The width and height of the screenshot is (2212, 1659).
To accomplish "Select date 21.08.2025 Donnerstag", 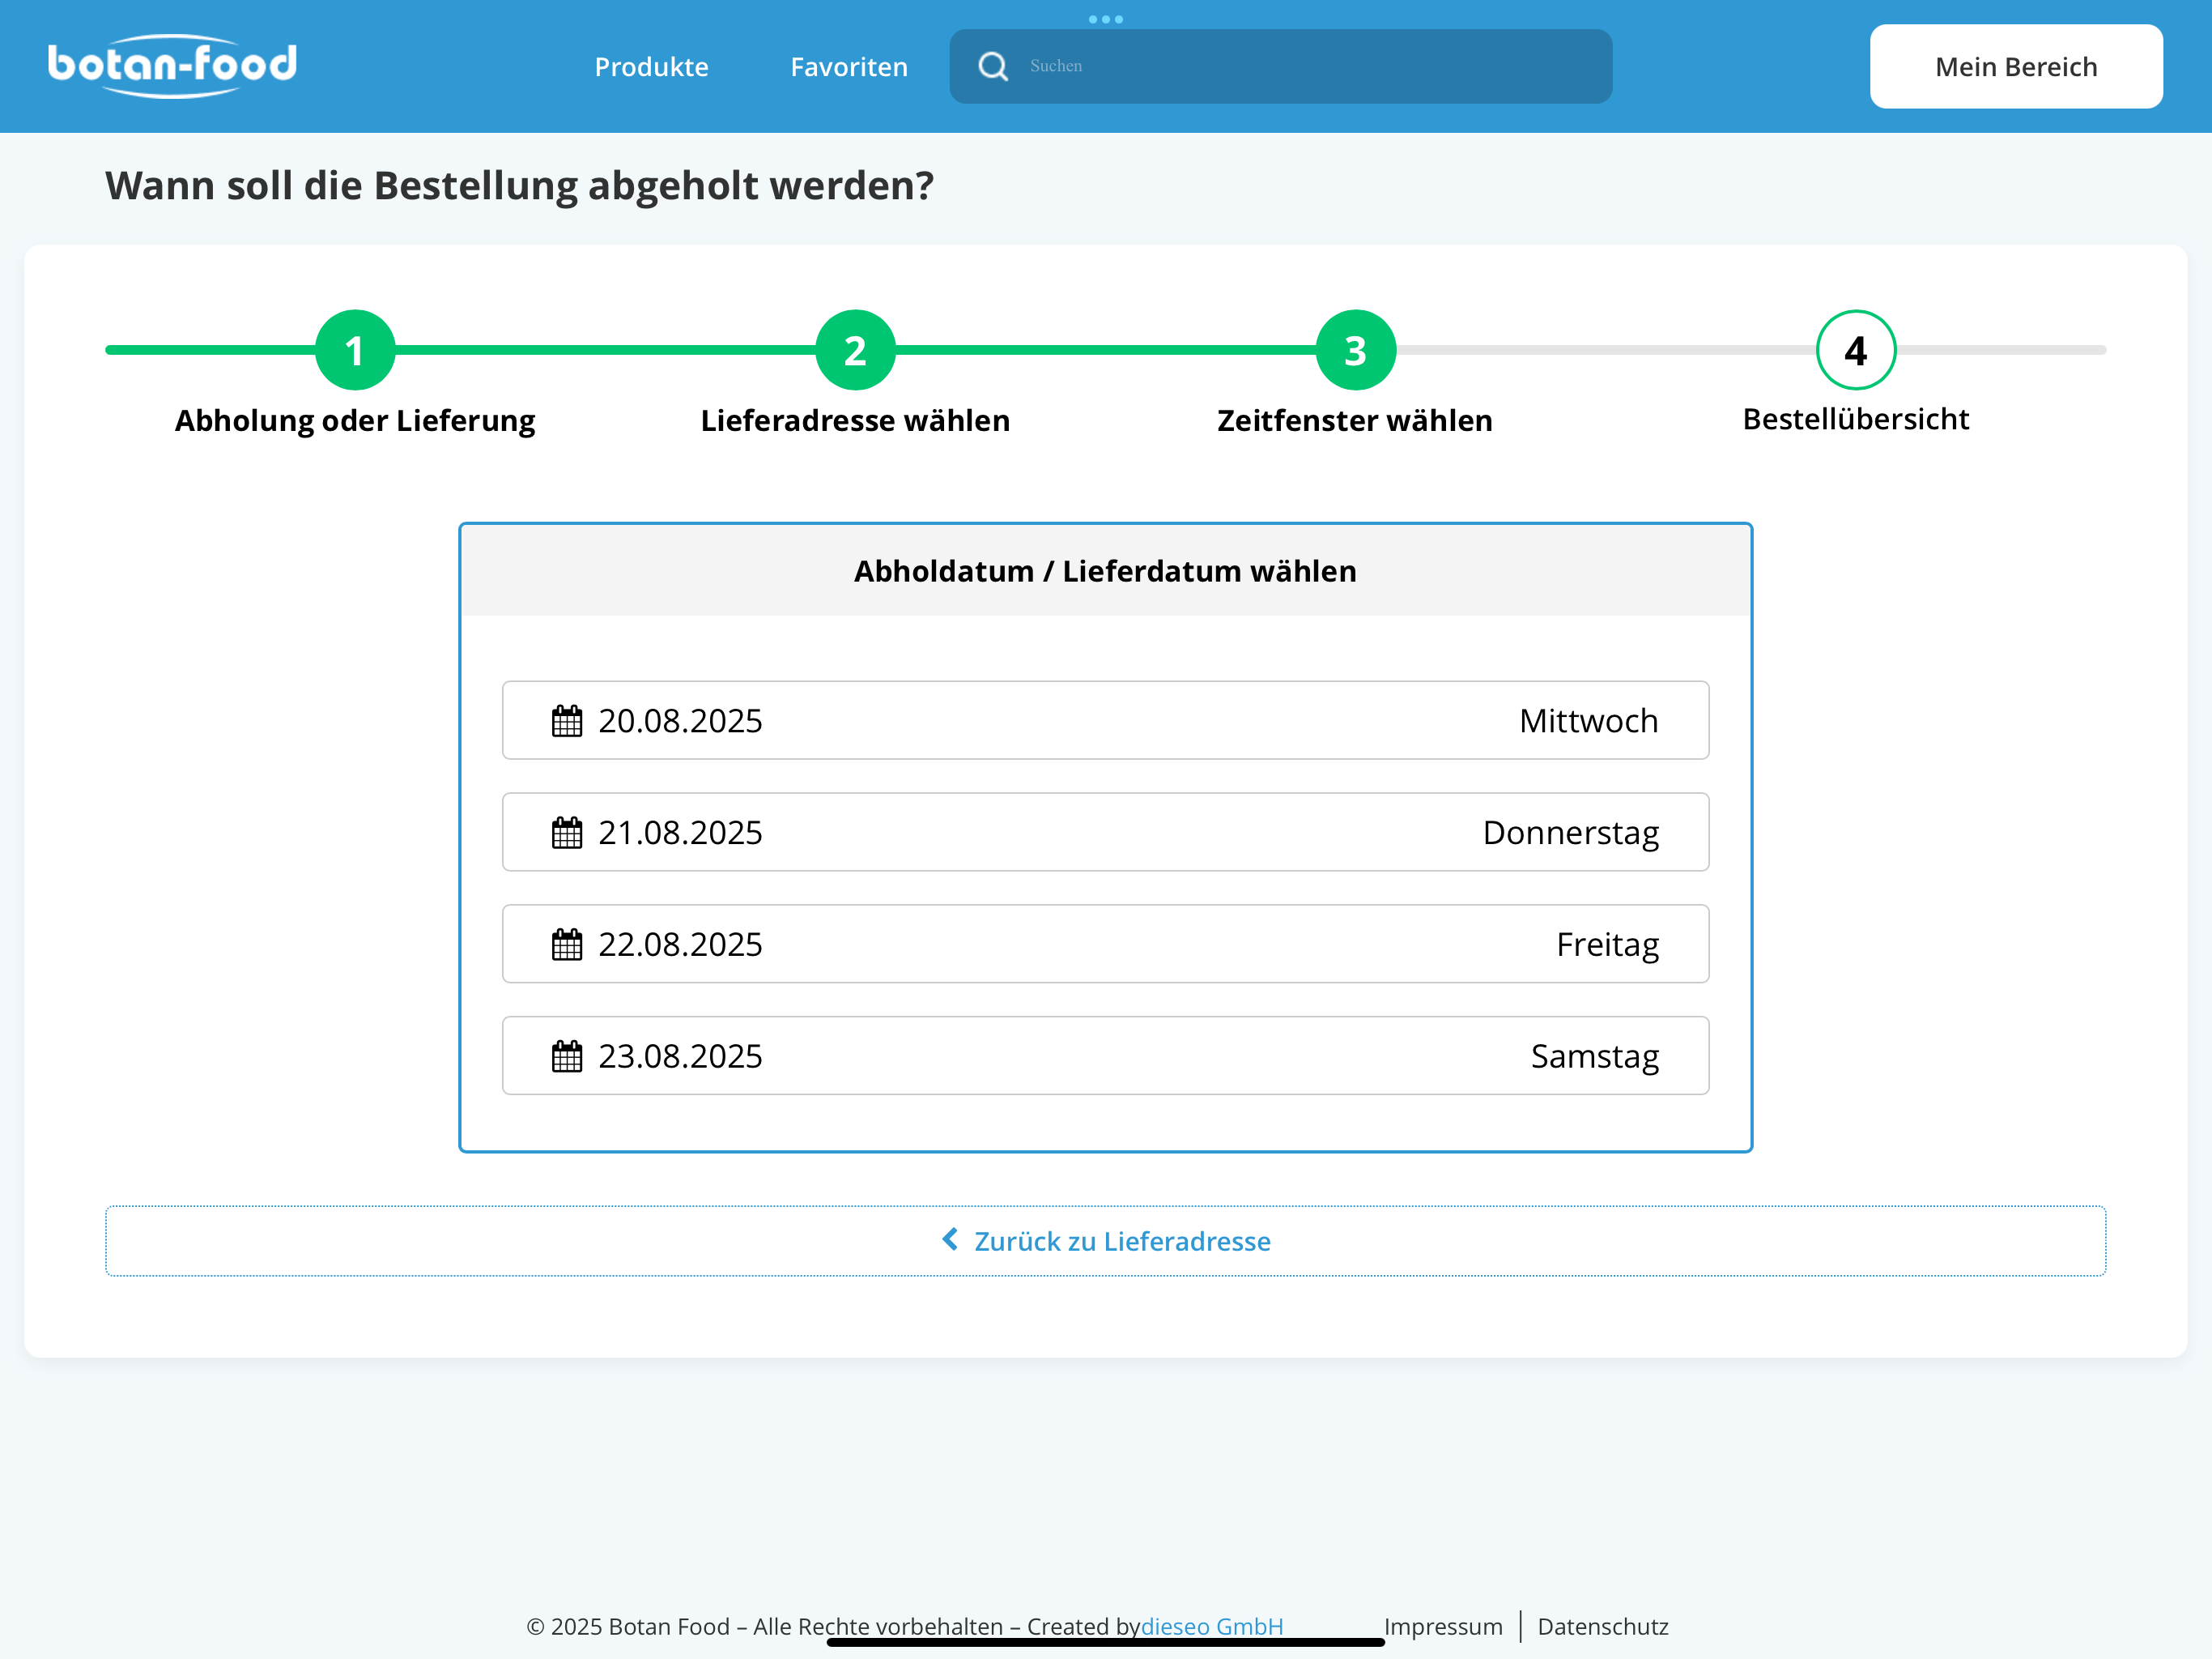I will [x=1105, y=833].
